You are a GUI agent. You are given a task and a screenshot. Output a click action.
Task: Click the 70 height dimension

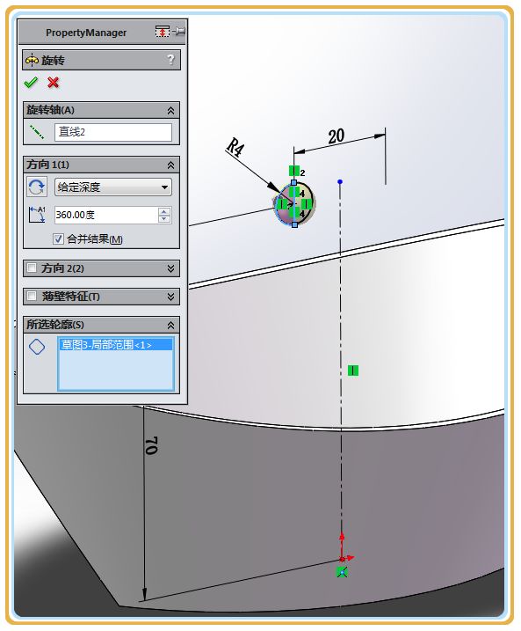click(151, 445)
